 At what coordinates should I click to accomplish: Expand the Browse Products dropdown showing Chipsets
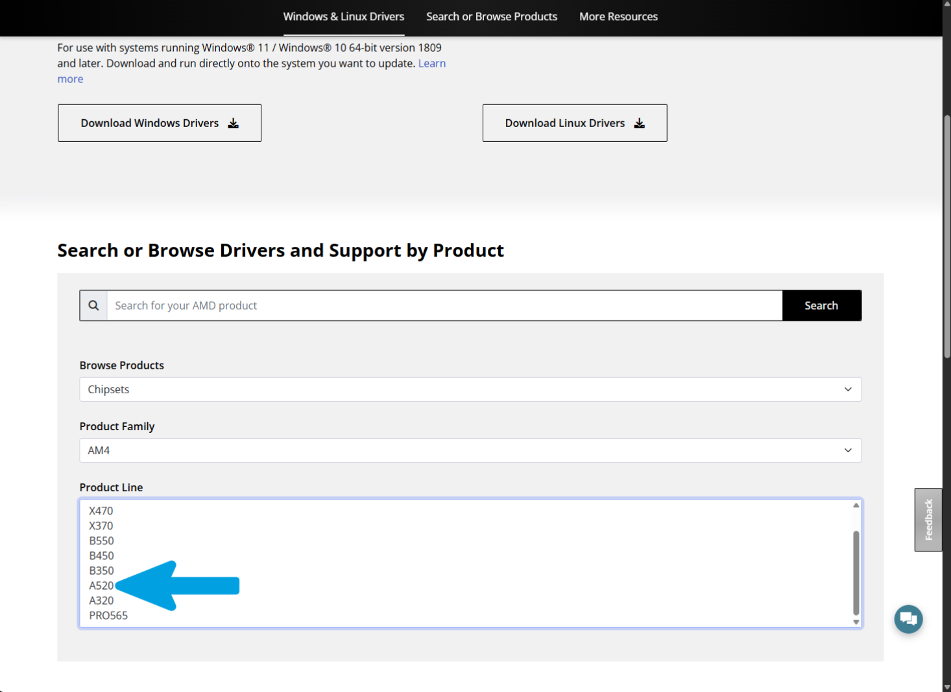470,389
